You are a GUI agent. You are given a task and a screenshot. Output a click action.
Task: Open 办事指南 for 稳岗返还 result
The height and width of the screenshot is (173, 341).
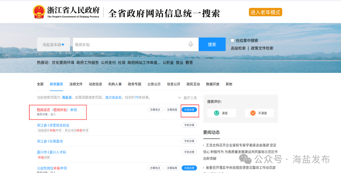click(x=172, y=110)
